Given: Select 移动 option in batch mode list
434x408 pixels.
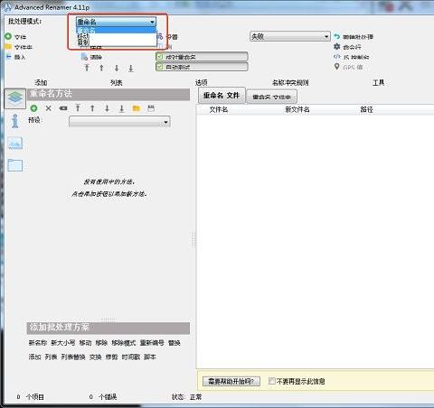Looking at the screenshot, I should (x=116, y=36).
